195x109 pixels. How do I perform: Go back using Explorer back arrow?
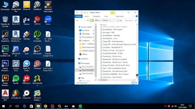[x=77, y=20]
